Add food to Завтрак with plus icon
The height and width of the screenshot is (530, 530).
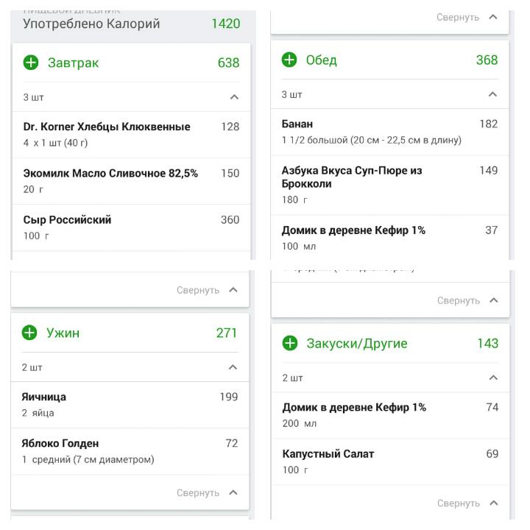coord(30,63)
